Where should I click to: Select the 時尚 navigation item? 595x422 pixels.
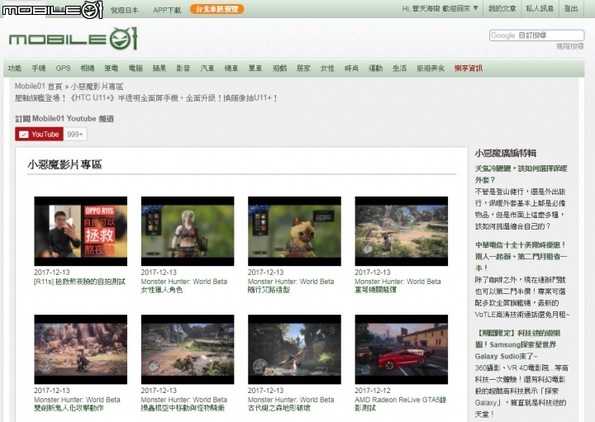(x=351, y=69)
